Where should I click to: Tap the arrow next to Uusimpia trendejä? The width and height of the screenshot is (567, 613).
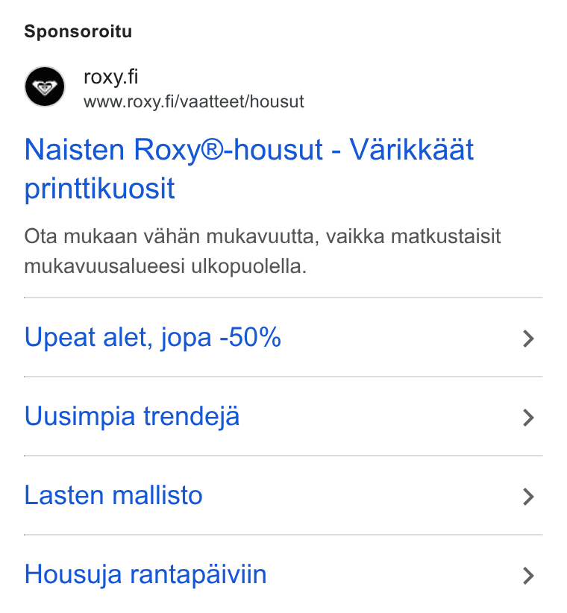point(528,418)
